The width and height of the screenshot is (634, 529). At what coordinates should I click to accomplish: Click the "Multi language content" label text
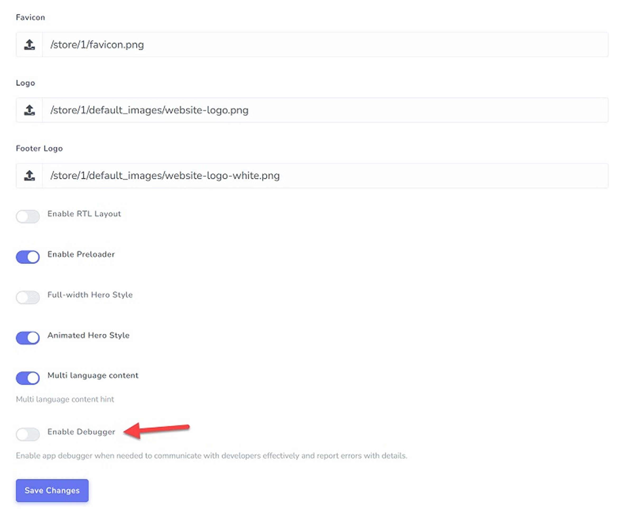pyautogui.click(x=93, y=375)
